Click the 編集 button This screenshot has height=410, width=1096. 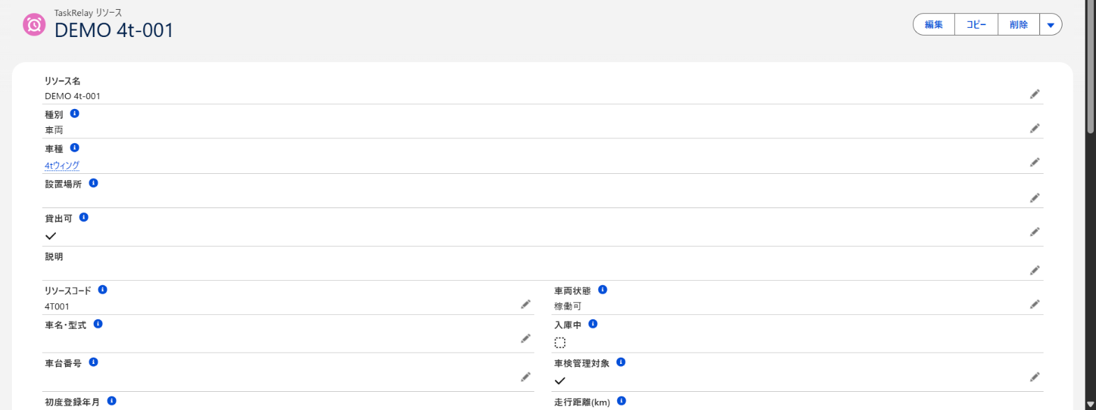(935, 24)
